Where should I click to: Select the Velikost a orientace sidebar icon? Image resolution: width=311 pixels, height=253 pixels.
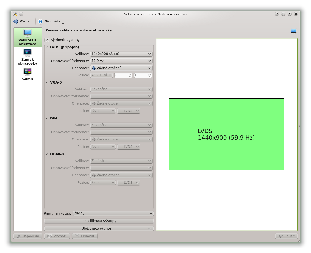28,34
